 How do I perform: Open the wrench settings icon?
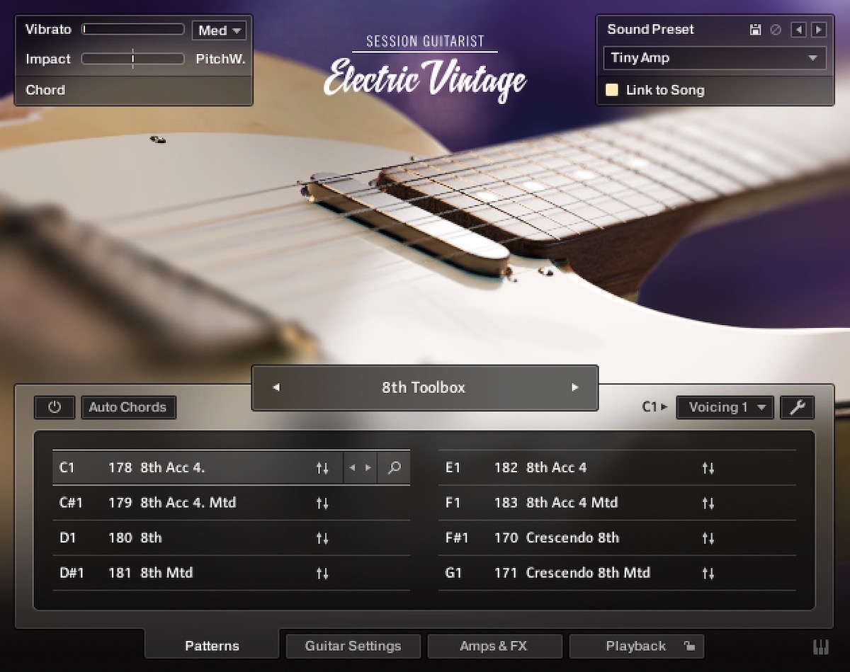click(x=798, y=407)
